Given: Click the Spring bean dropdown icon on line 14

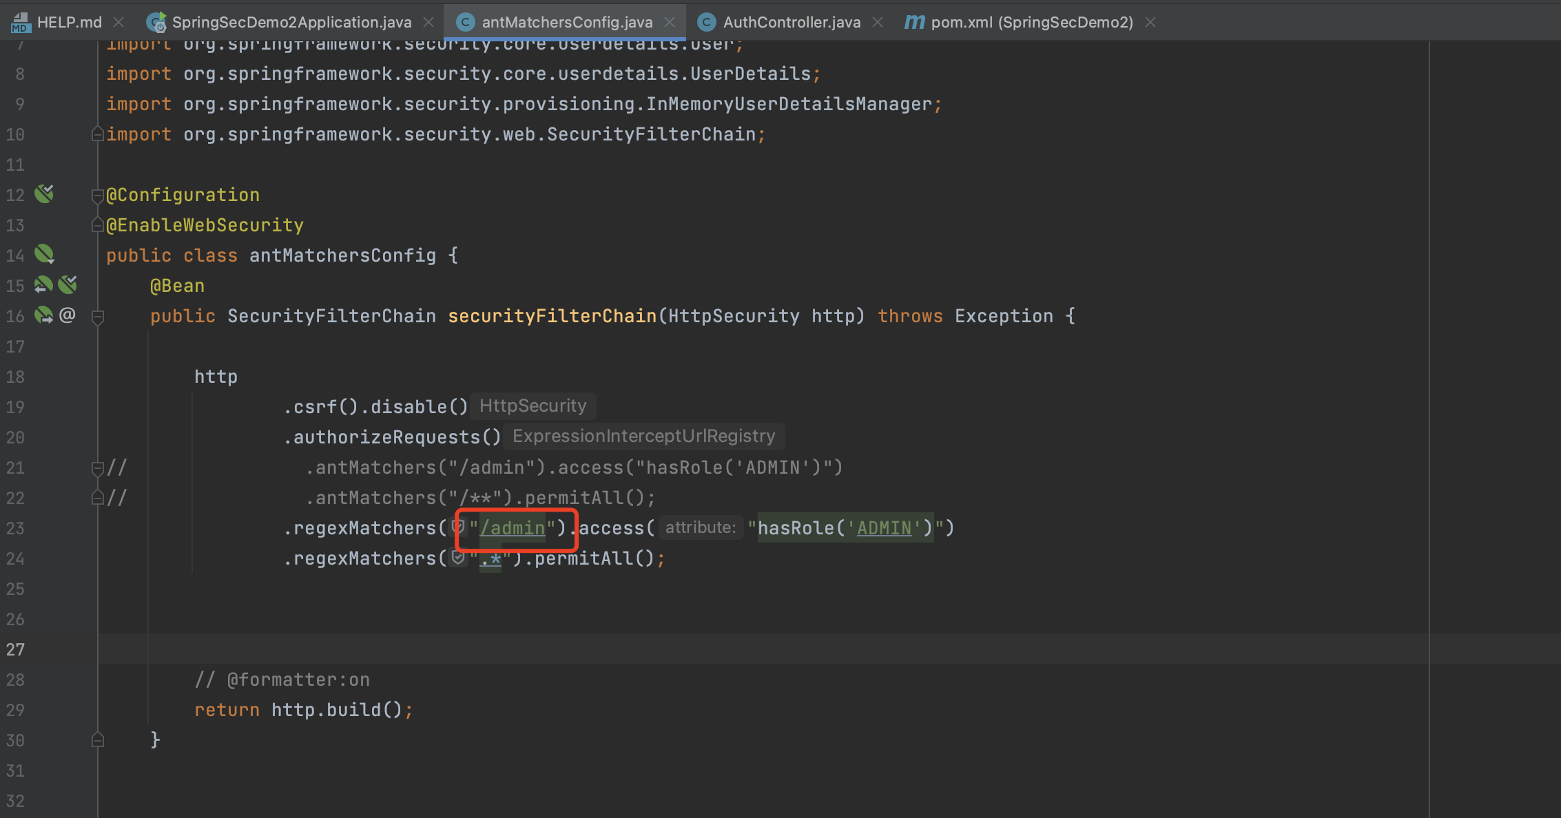Looking at the screenshot, I should click(44, 255).
